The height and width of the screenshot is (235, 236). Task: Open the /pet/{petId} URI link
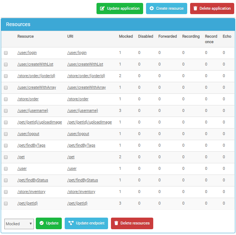[77, 203]
